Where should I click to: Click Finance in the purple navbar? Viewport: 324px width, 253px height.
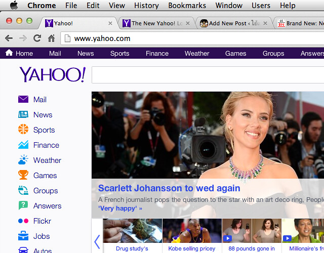[x=157, y=54]
